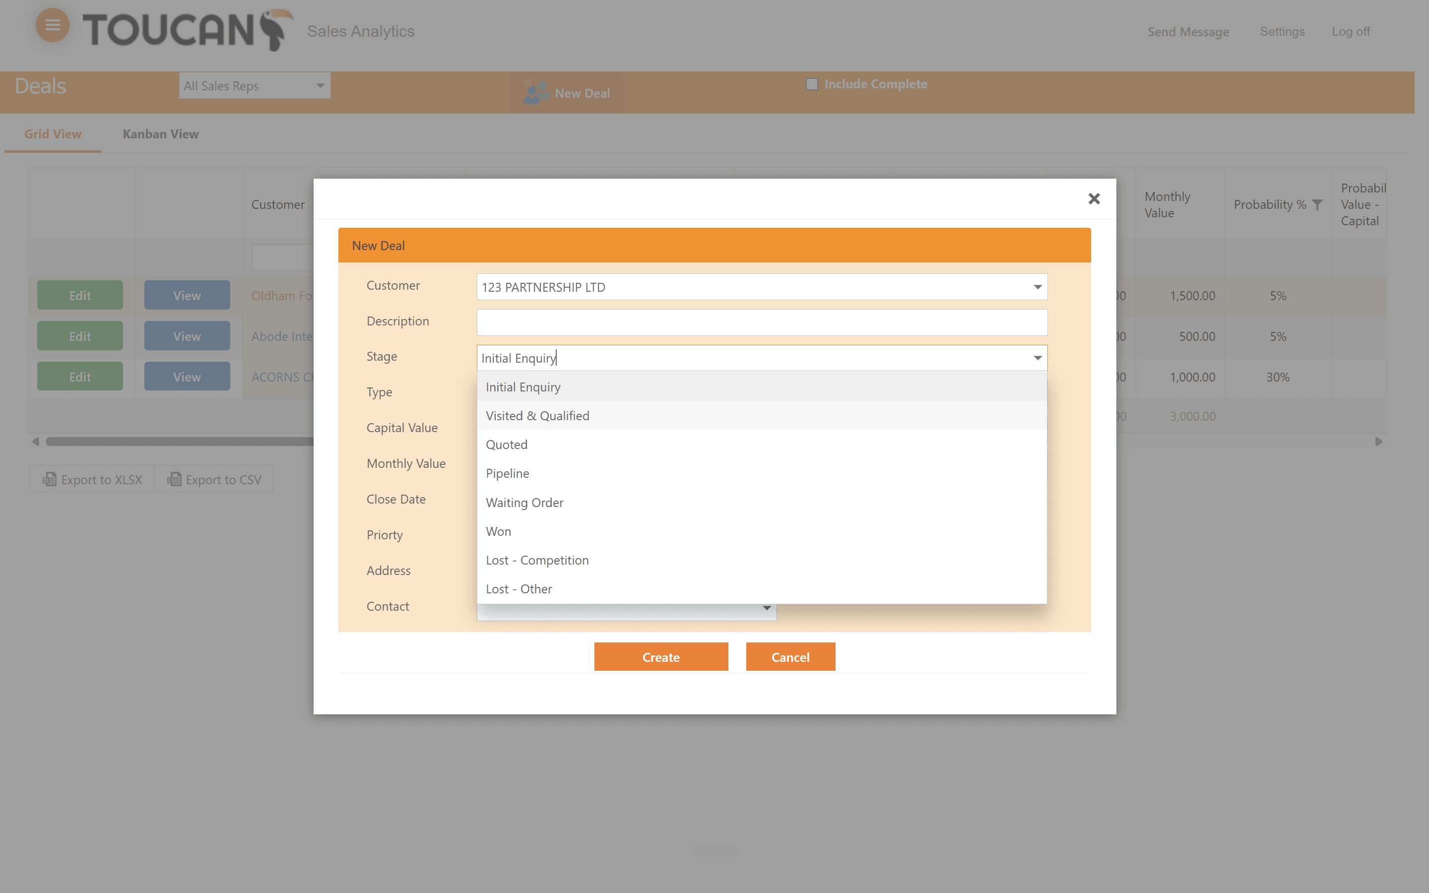The height and width of the screenshot is (893, 1429).
Task: Open the Settings link
Action: [x=1282, y=31]
